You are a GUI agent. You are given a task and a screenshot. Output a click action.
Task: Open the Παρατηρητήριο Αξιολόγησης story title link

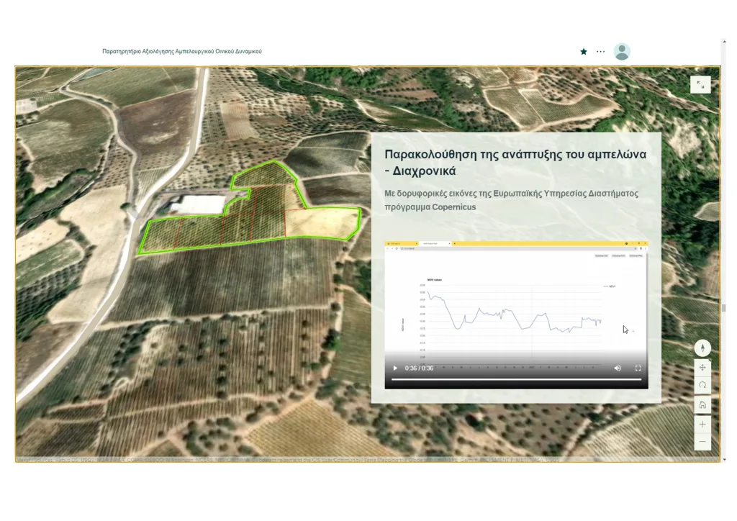point(182,52)
